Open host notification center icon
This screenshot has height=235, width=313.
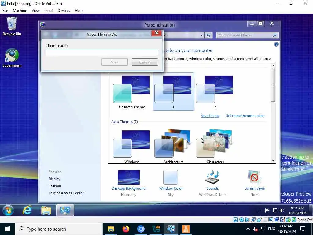click(303, 229)
